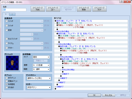
Task: Open the トリガー 決定ボタン dropdown
Action: 39,87
